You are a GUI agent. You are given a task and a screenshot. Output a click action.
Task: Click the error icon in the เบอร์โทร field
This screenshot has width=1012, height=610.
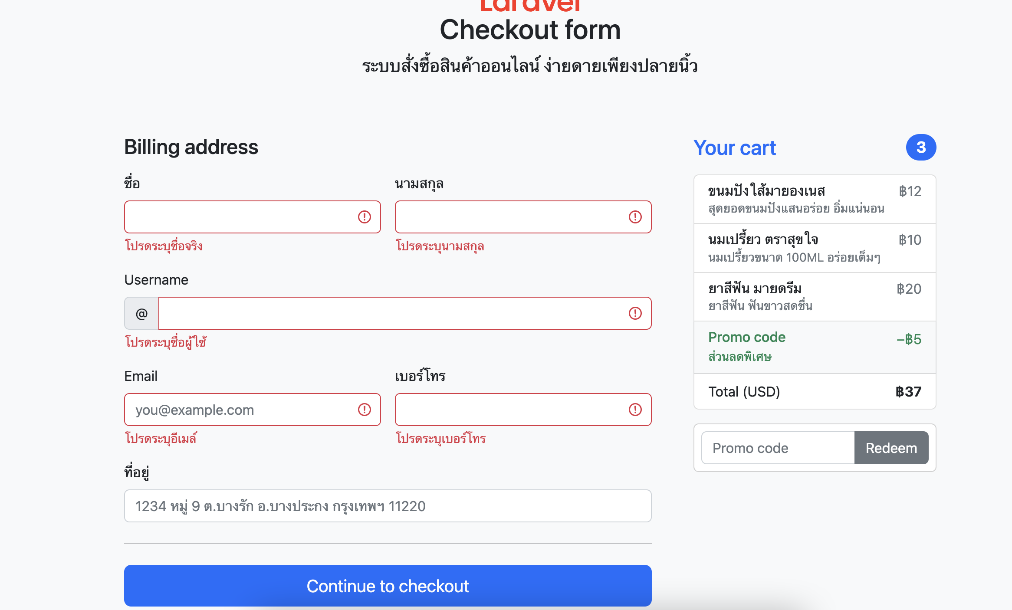coord(635,409)
